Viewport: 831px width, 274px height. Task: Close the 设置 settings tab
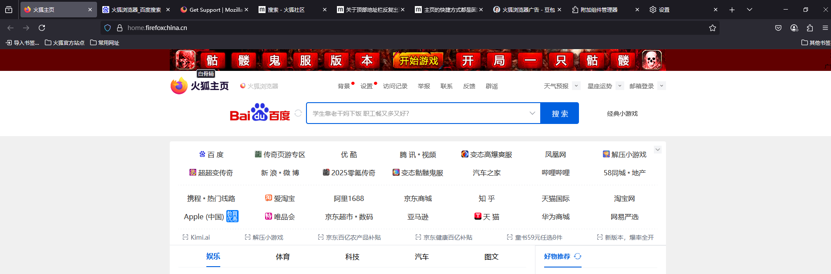pos(716,10)
